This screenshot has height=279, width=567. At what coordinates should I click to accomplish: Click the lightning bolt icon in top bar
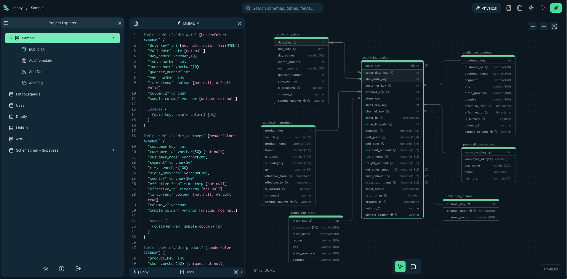coord(531,8)
